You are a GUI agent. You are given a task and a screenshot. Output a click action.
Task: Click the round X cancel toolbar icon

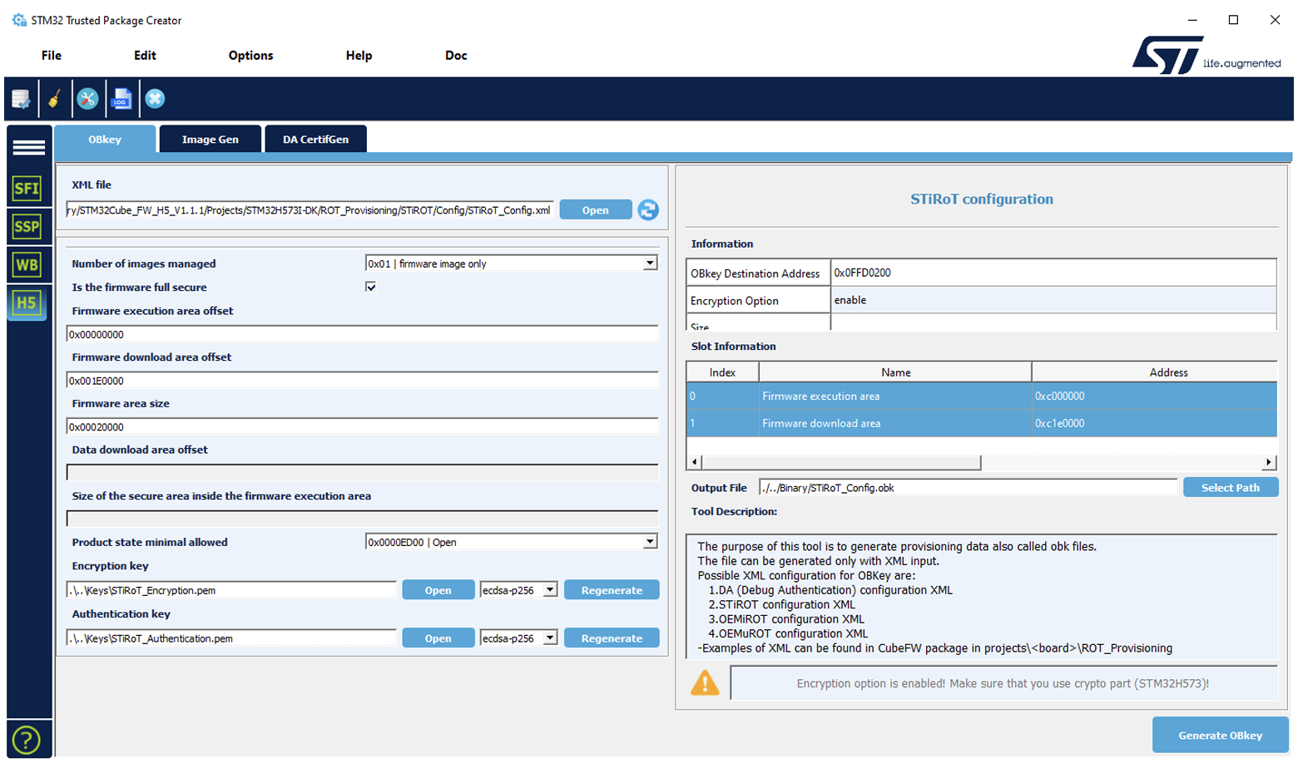coord(155,99)
